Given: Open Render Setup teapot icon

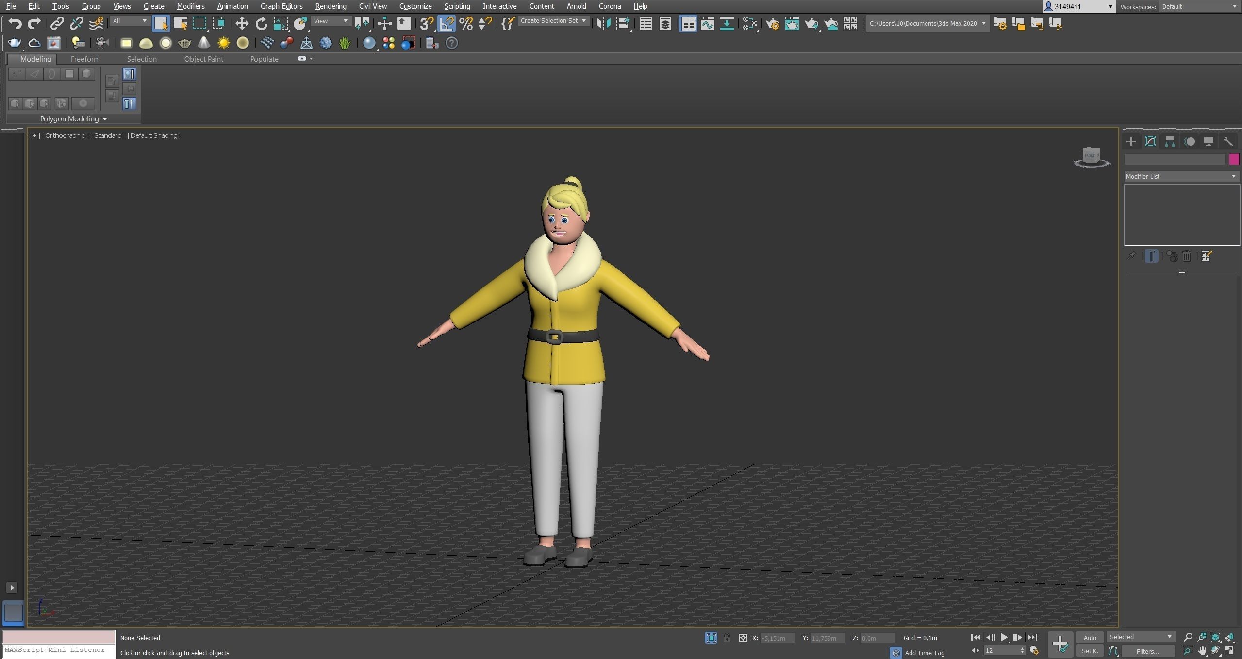Looking at the screenshot, I should pyautogui.click(x=773, y=23).
